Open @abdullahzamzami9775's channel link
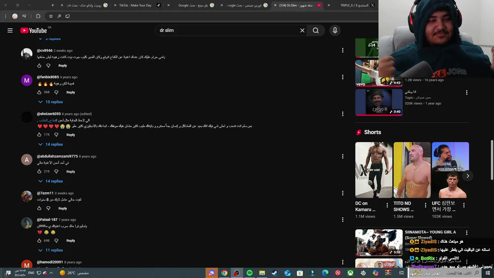 [57, 156]
